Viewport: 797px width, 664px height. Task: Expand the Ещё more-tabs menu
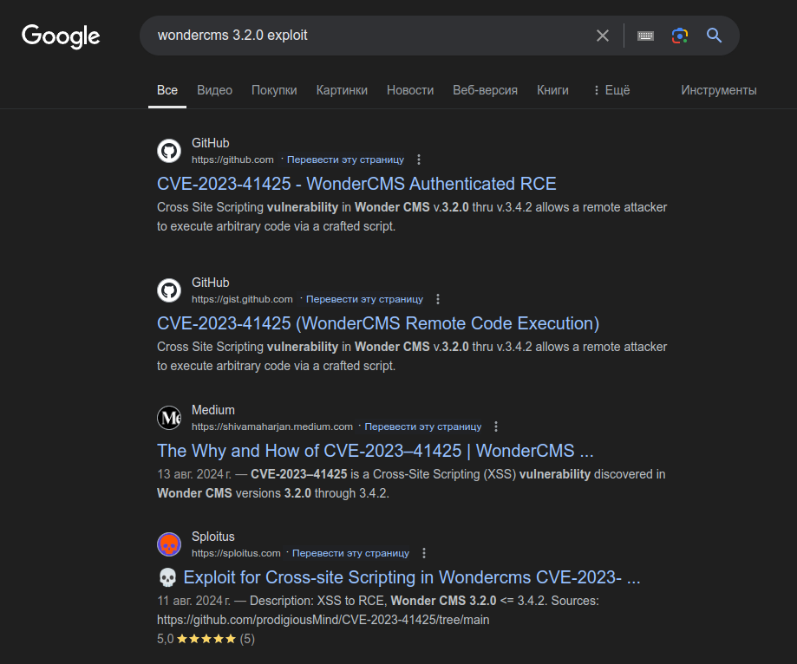pyautogui.click(x=611, y=90)
